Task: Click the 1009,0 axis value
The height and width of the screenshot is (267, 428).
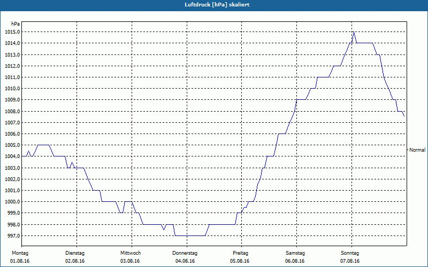Action: click(x=12, y=100)
